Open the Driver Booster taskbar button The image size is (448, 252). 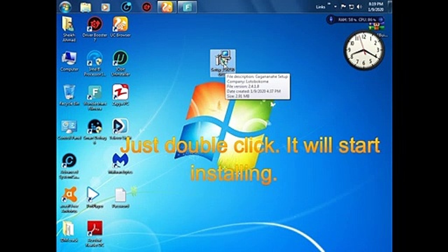(x=147, y=7)
